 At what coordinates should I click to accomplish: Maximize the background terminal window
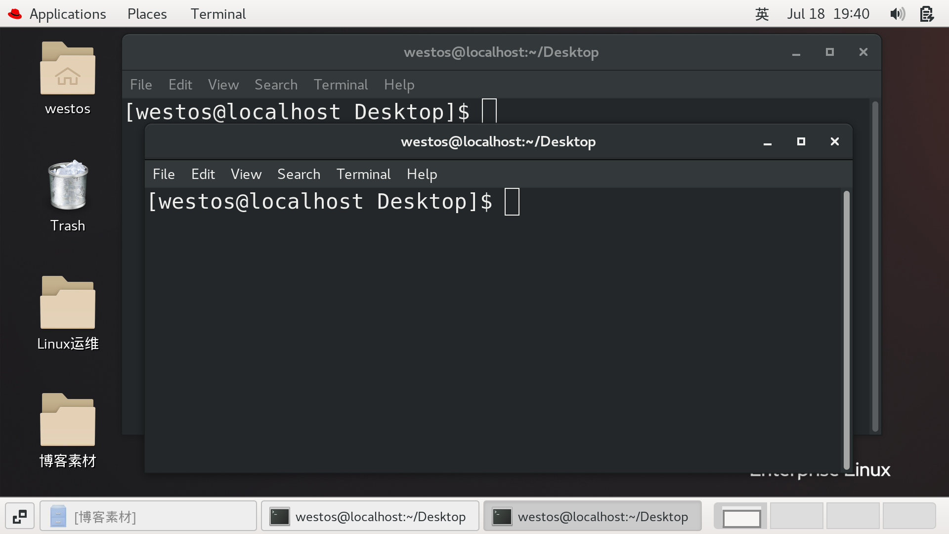[830, 52]
